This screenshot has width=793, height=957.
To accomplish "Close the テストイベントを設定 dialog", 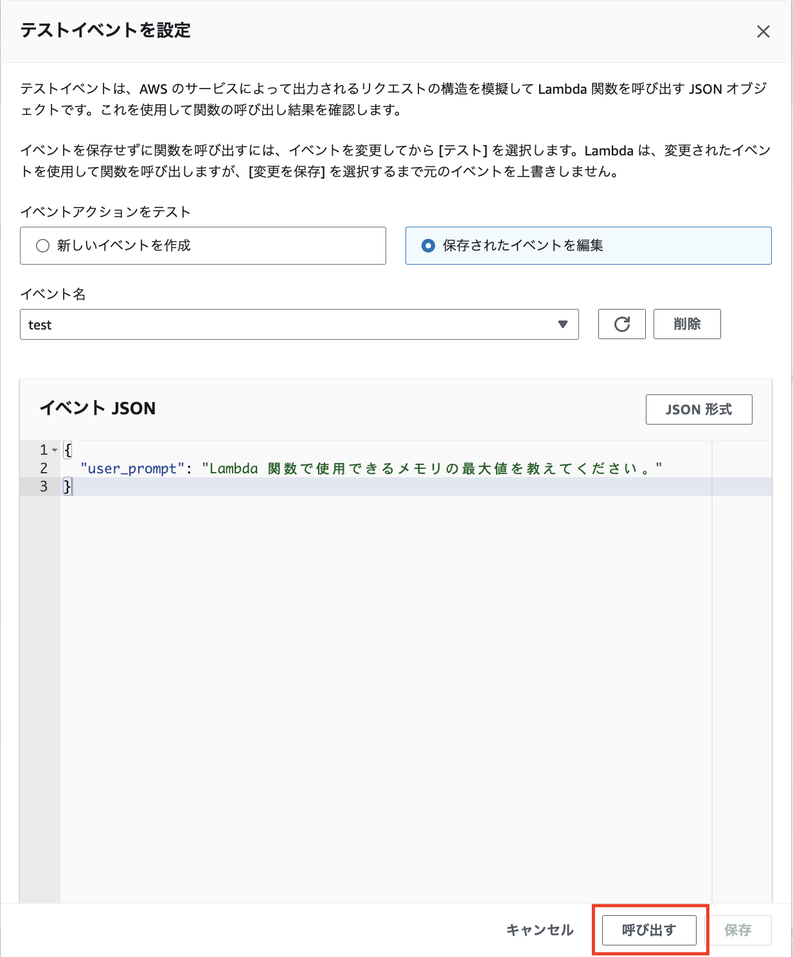I will pyautogui.click(x=763, y=31).
